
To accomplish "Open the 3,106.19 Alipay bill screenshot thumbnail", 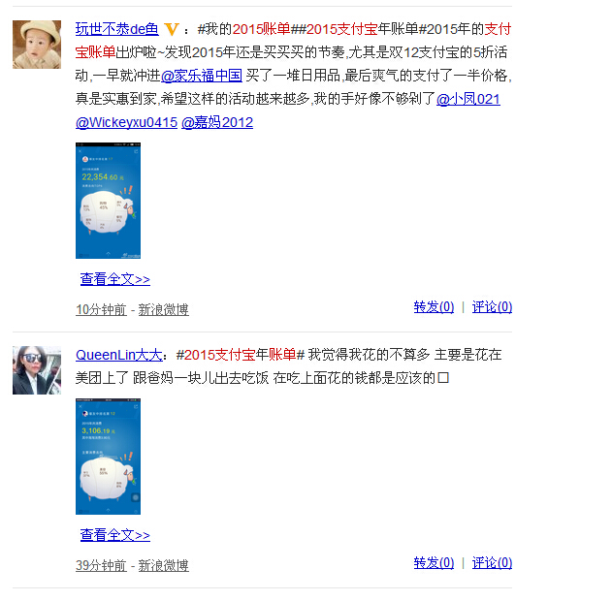I will click(108, 457).
